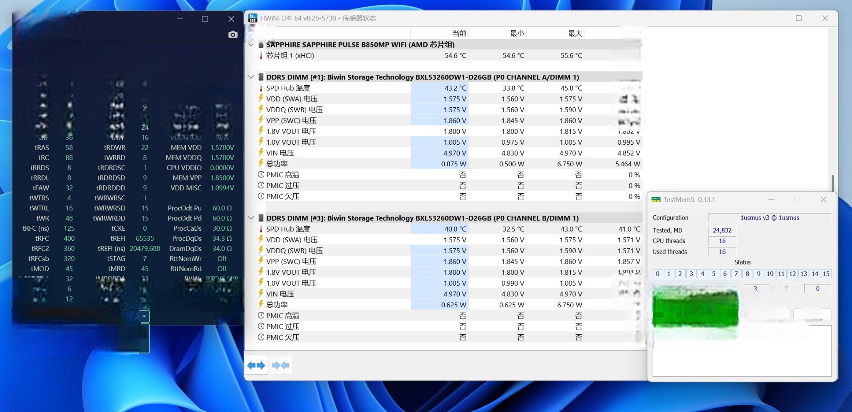Click TestMem5 status cell 10

(770, 274)
